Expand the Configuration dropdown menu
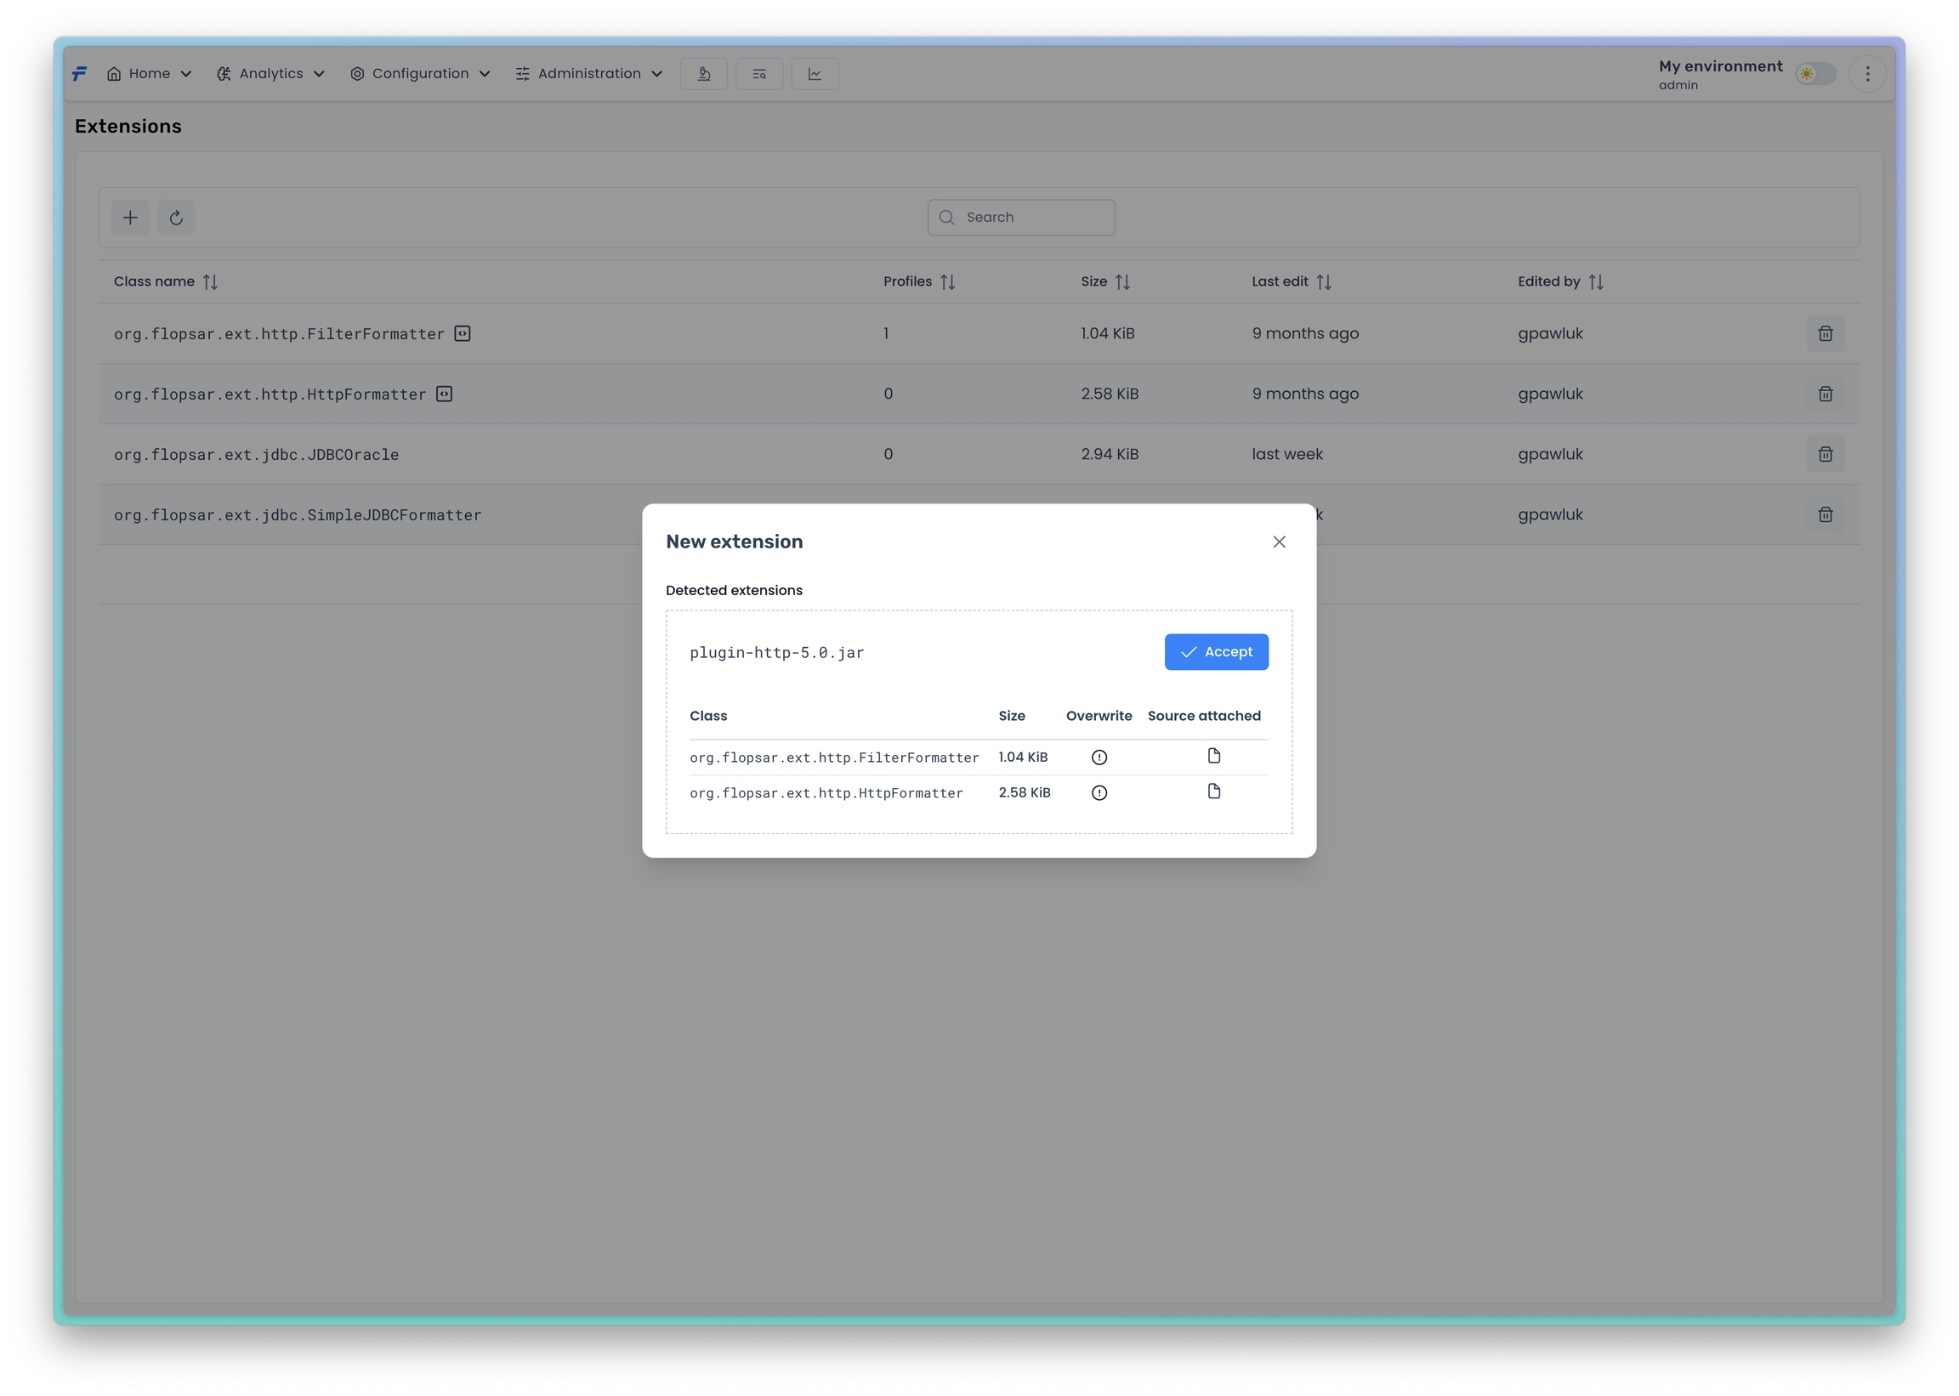The width and height of the screenshot is (1959, 1396). 419,74
